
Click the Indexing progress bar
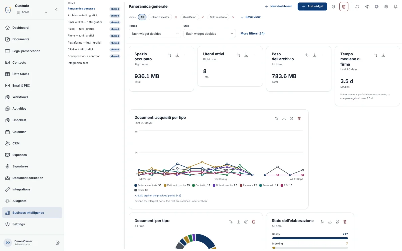(310, 248)
